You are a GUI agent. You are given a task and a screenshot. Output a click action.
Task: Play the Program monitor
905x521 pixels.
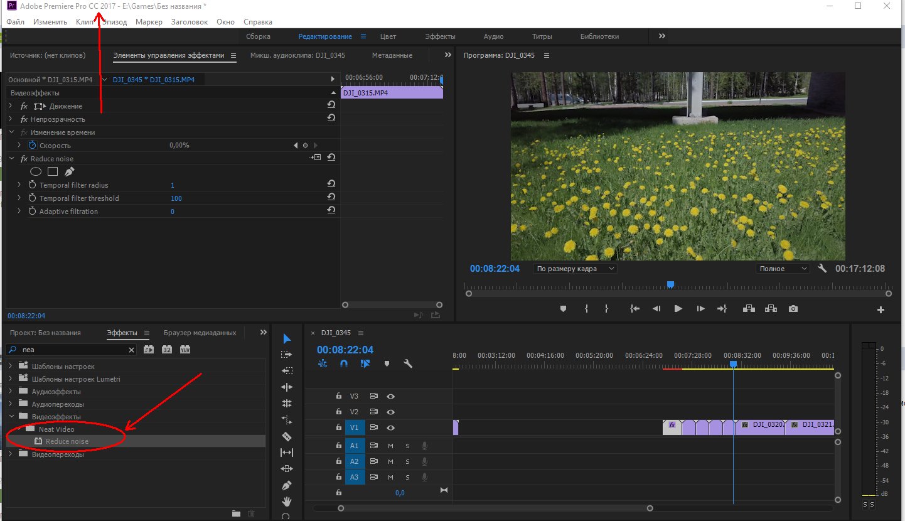pos(678,309)
